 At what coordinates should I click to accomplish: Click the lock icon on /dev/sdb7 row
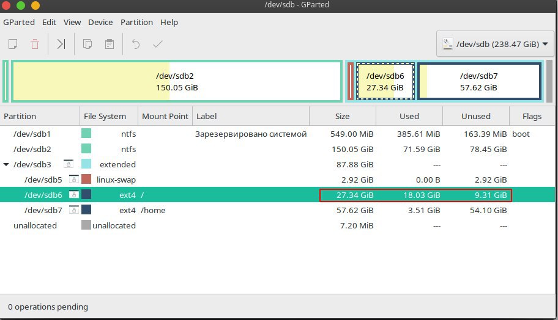point(73,210)
